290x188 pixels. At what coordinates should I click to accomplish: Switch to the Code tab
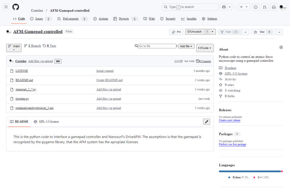(19, 19)
